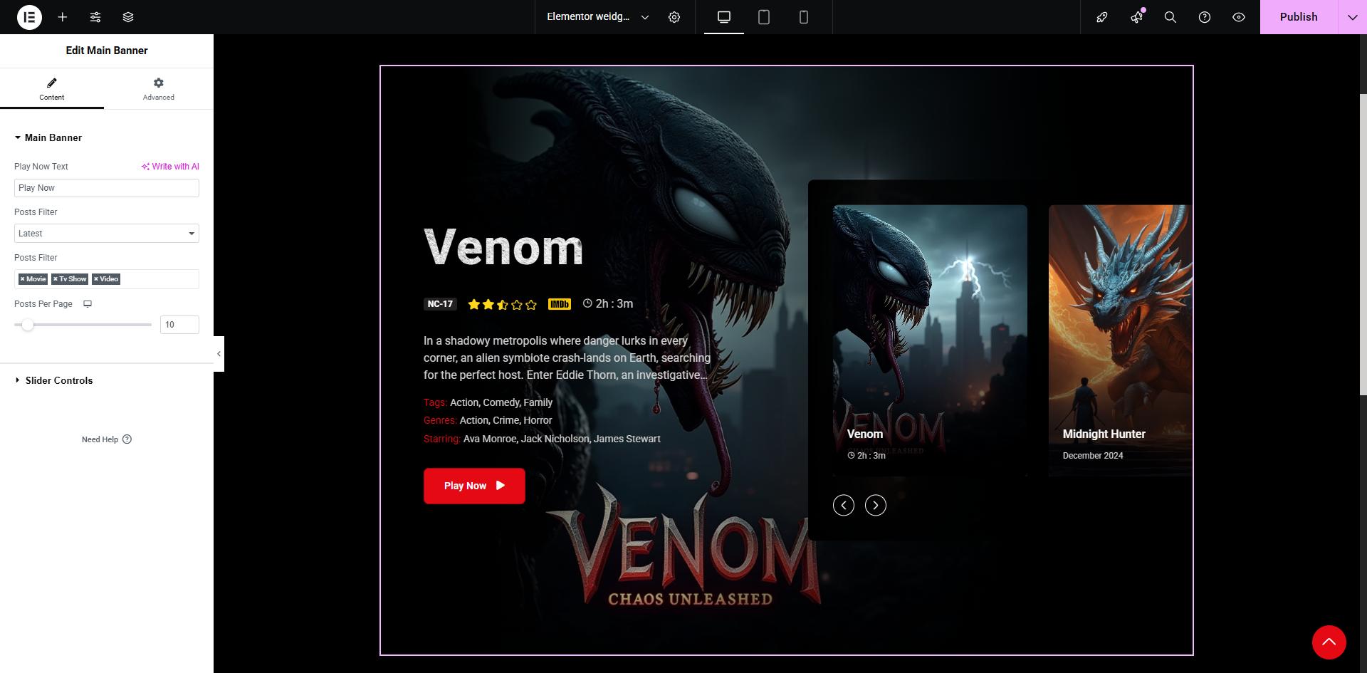Viewport: 1367px width, 673px height.
Task: Click the scroll to top button
Action: click(x=1329, y=642)
